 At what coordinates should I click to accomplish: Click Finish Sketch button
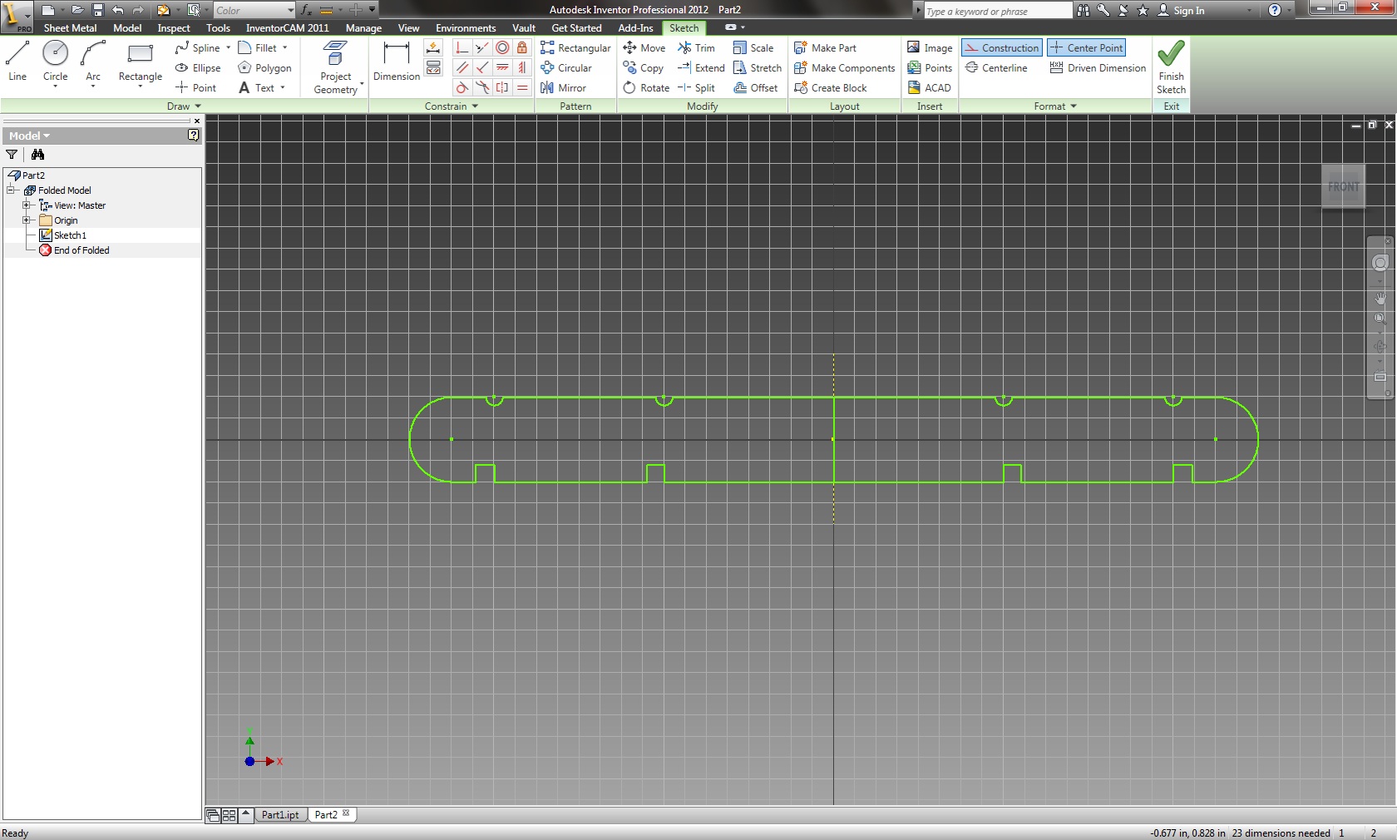tap(1171, 67)
